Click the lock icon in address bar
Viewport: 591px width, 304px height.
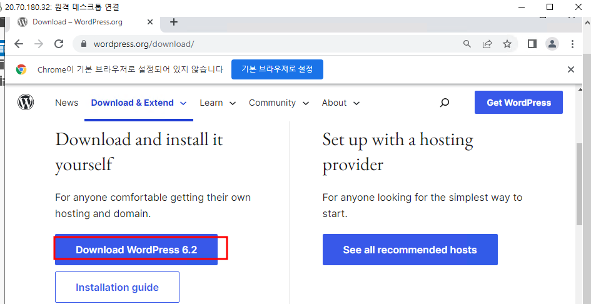point(84,44)
